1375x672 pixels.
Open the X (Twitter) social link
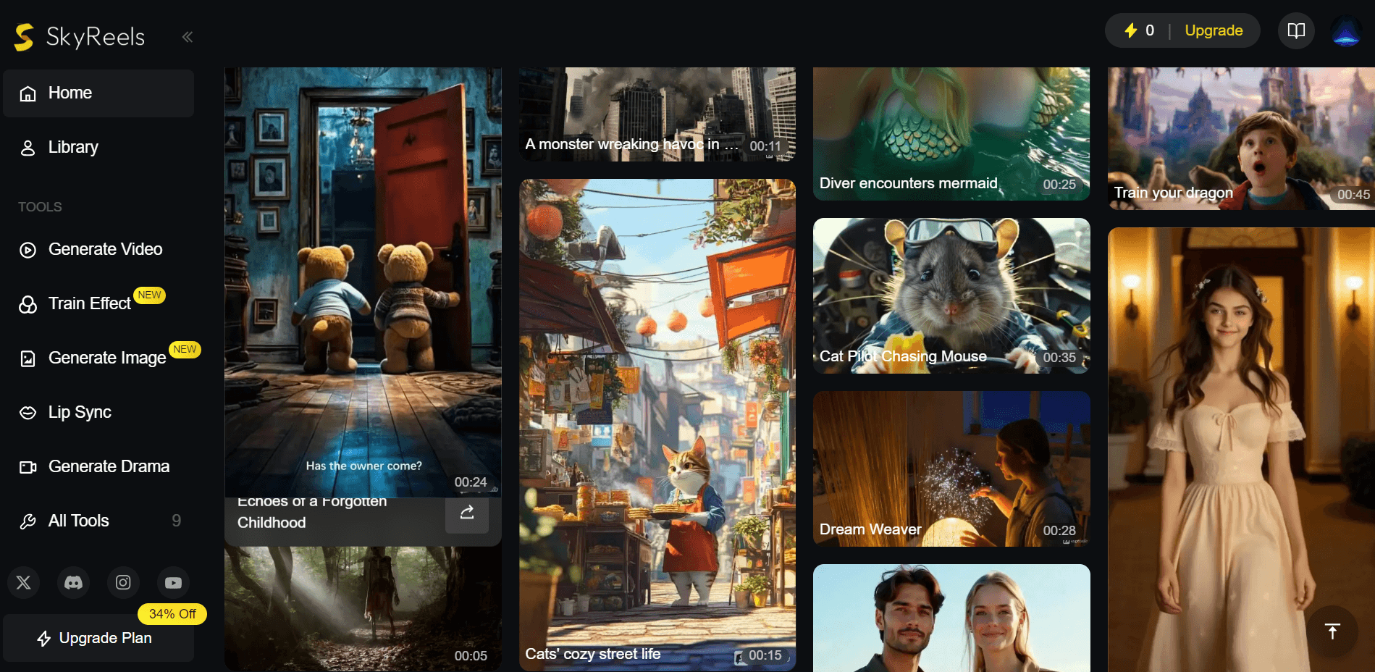(x=23, y=582)
